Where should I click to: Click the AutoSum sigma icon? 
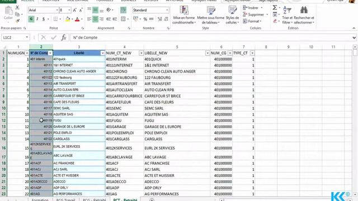tap(275, 8)
